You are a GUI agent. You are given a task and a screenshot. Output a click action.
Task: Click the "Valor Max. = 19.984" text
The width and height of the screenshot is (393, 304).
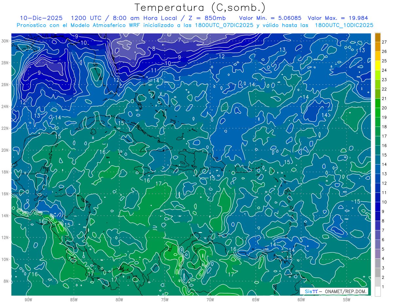point(338,18)
